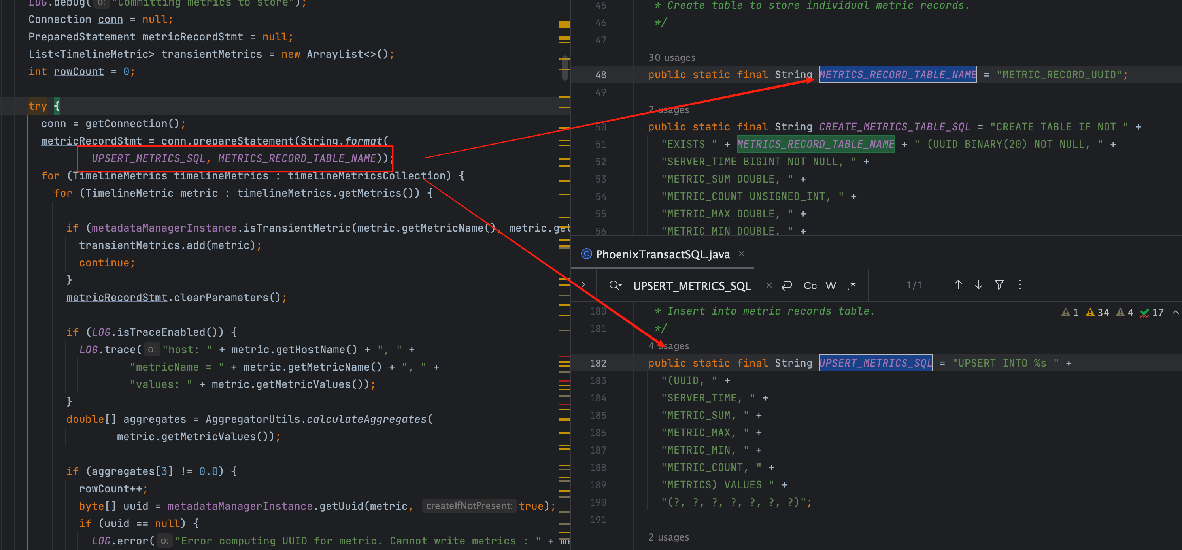
Task: Open the search results filter funnel
Action: pyautogui.click(x=999, y=285)
